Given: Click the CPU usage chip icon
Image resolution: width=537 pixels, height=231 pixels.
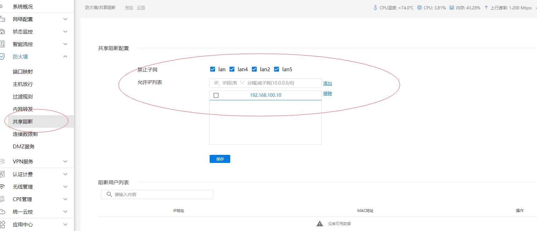Looking at the screenshot, I should tap(420, 7).
